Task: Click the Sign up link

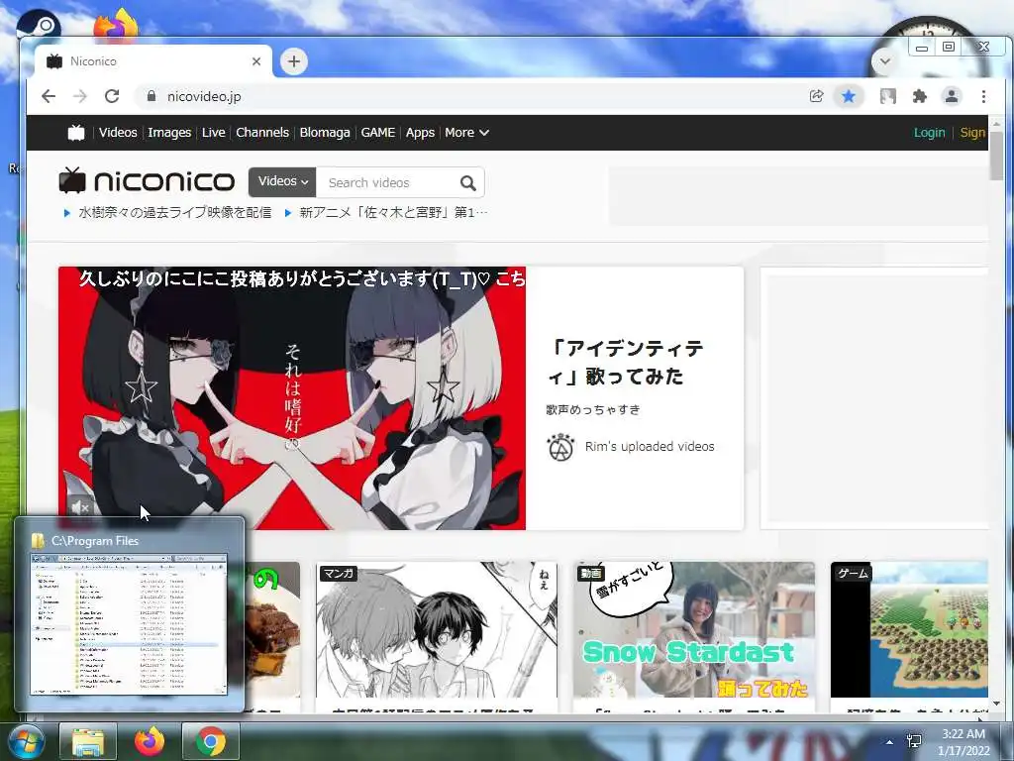Action: 973,133
